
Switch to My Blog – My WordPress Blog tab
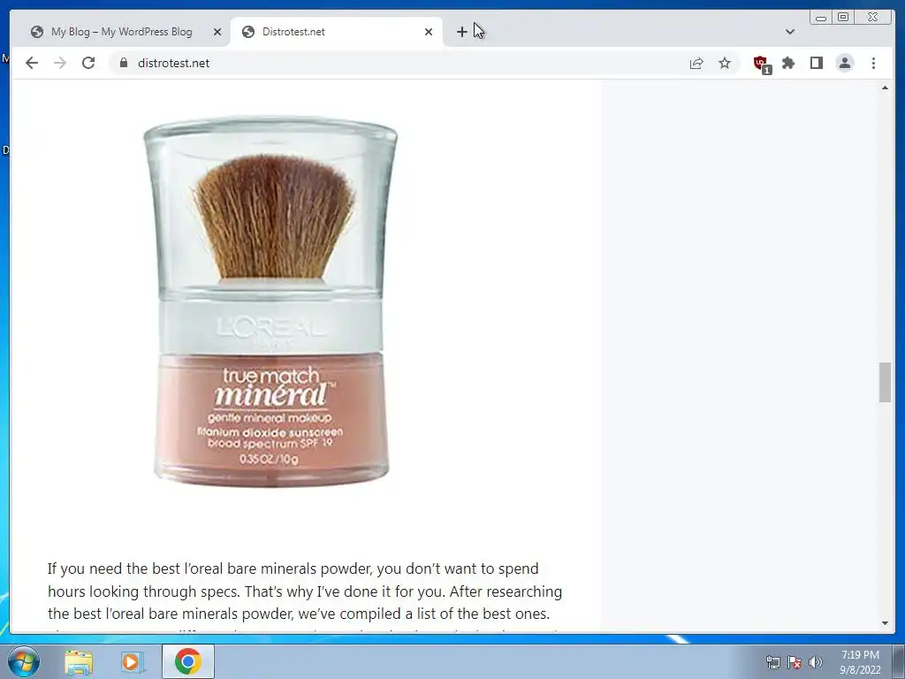[x=121, y=32]
